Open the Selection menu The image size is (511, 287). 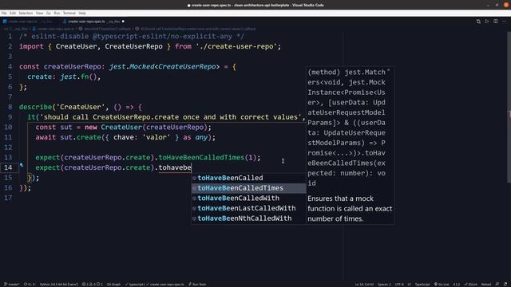(x=26, y=13)
